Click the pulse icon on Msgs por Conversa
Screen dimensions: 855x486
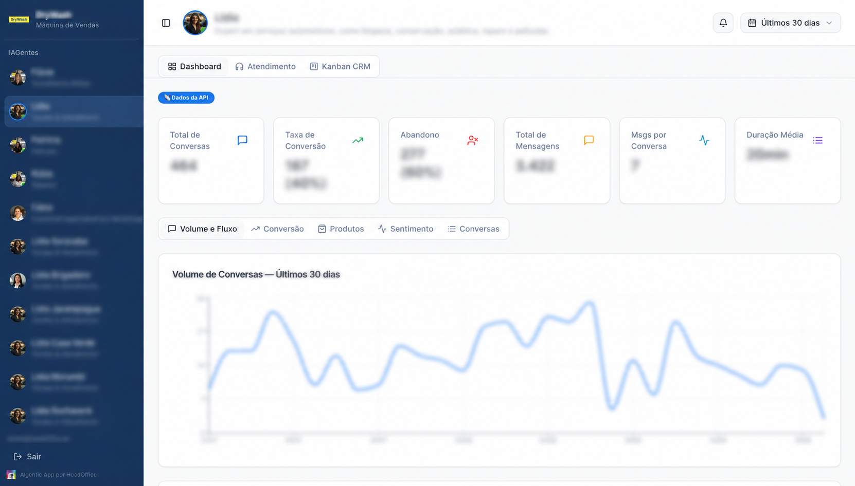pyautogui.click(x=704, y=140)
